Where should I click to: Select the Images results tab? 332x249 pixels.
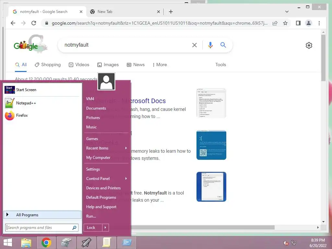108,65
